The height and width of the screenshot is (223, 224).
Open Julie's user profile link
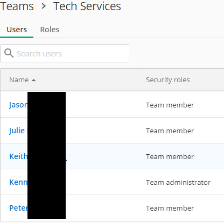tap(17, 131)
